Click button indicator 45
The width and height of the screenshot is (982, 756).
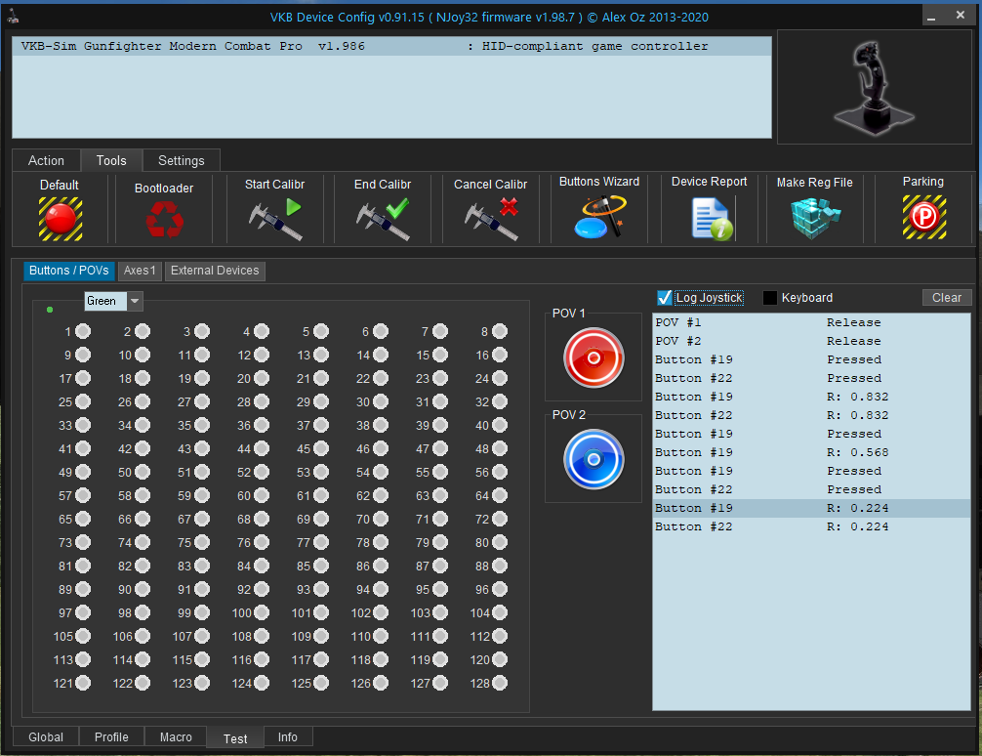[321, 448]
